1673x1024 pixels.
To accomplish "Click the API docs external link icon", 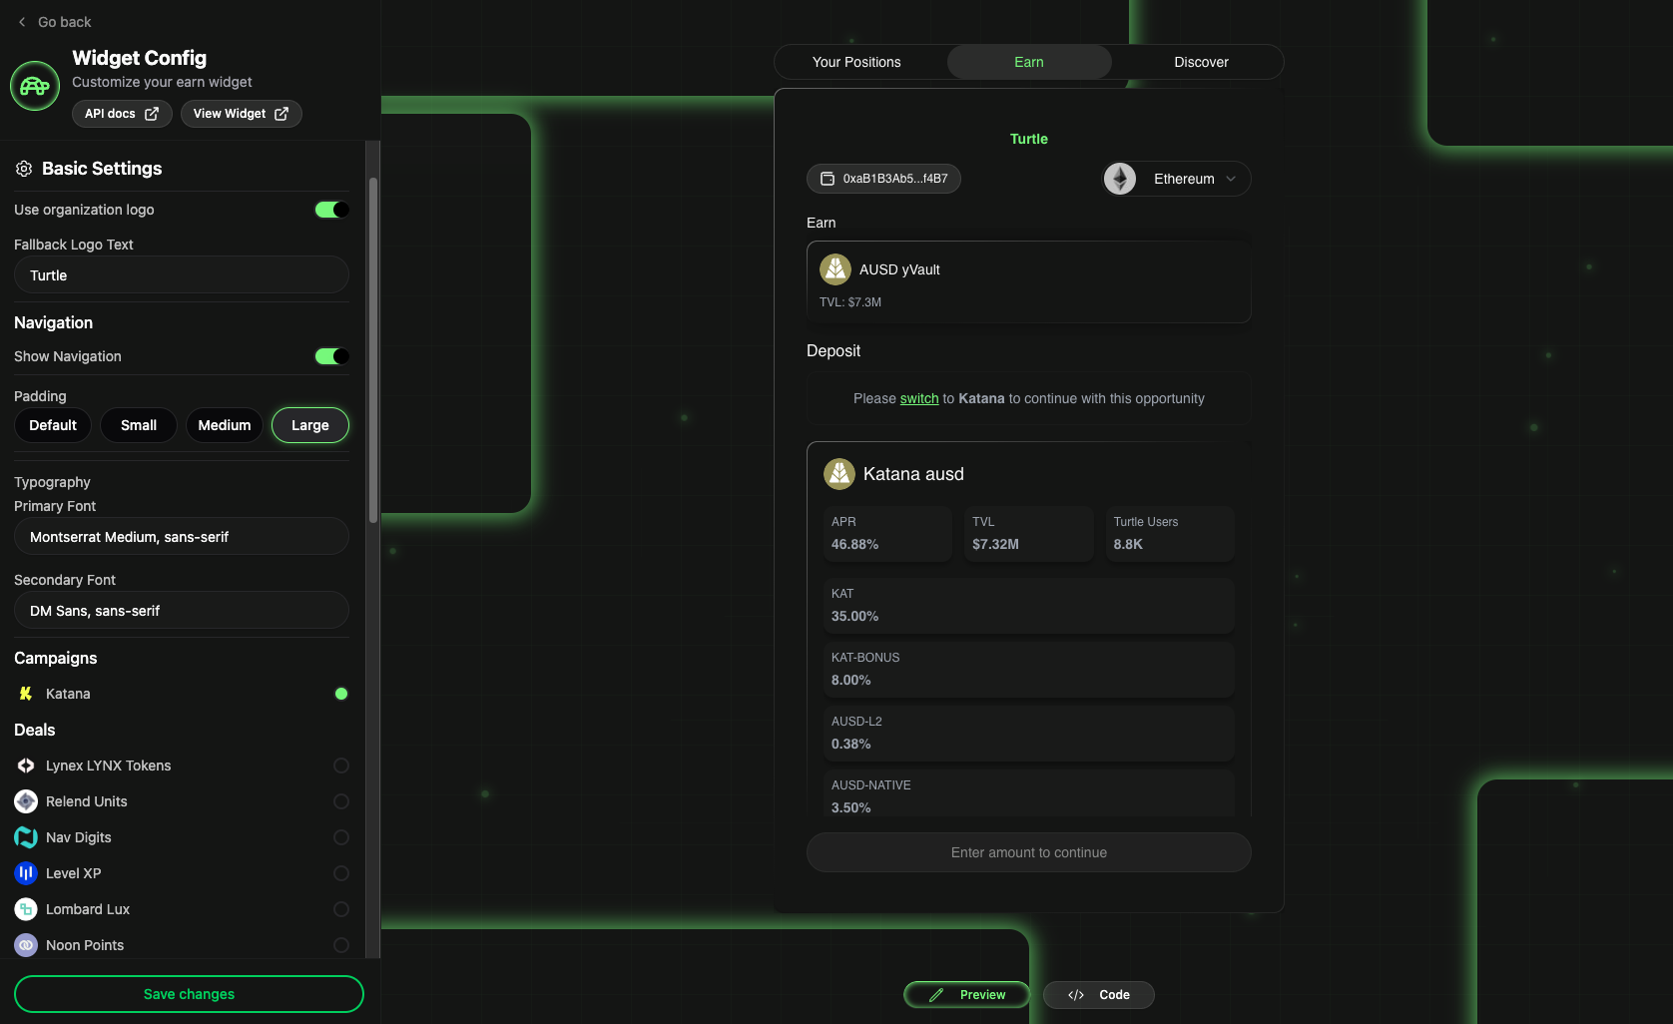I will 152,114.
